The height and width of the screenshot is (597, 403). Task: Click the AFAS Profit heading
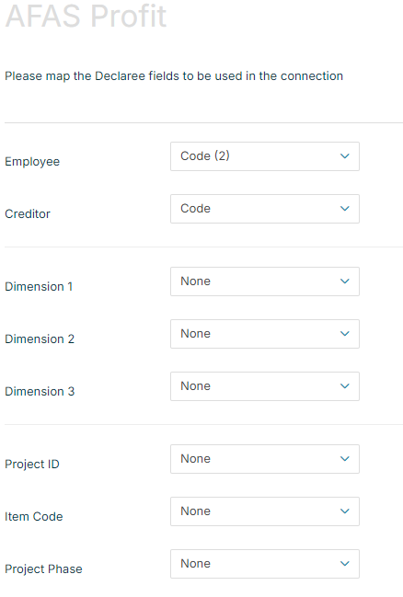click(86, 16)
